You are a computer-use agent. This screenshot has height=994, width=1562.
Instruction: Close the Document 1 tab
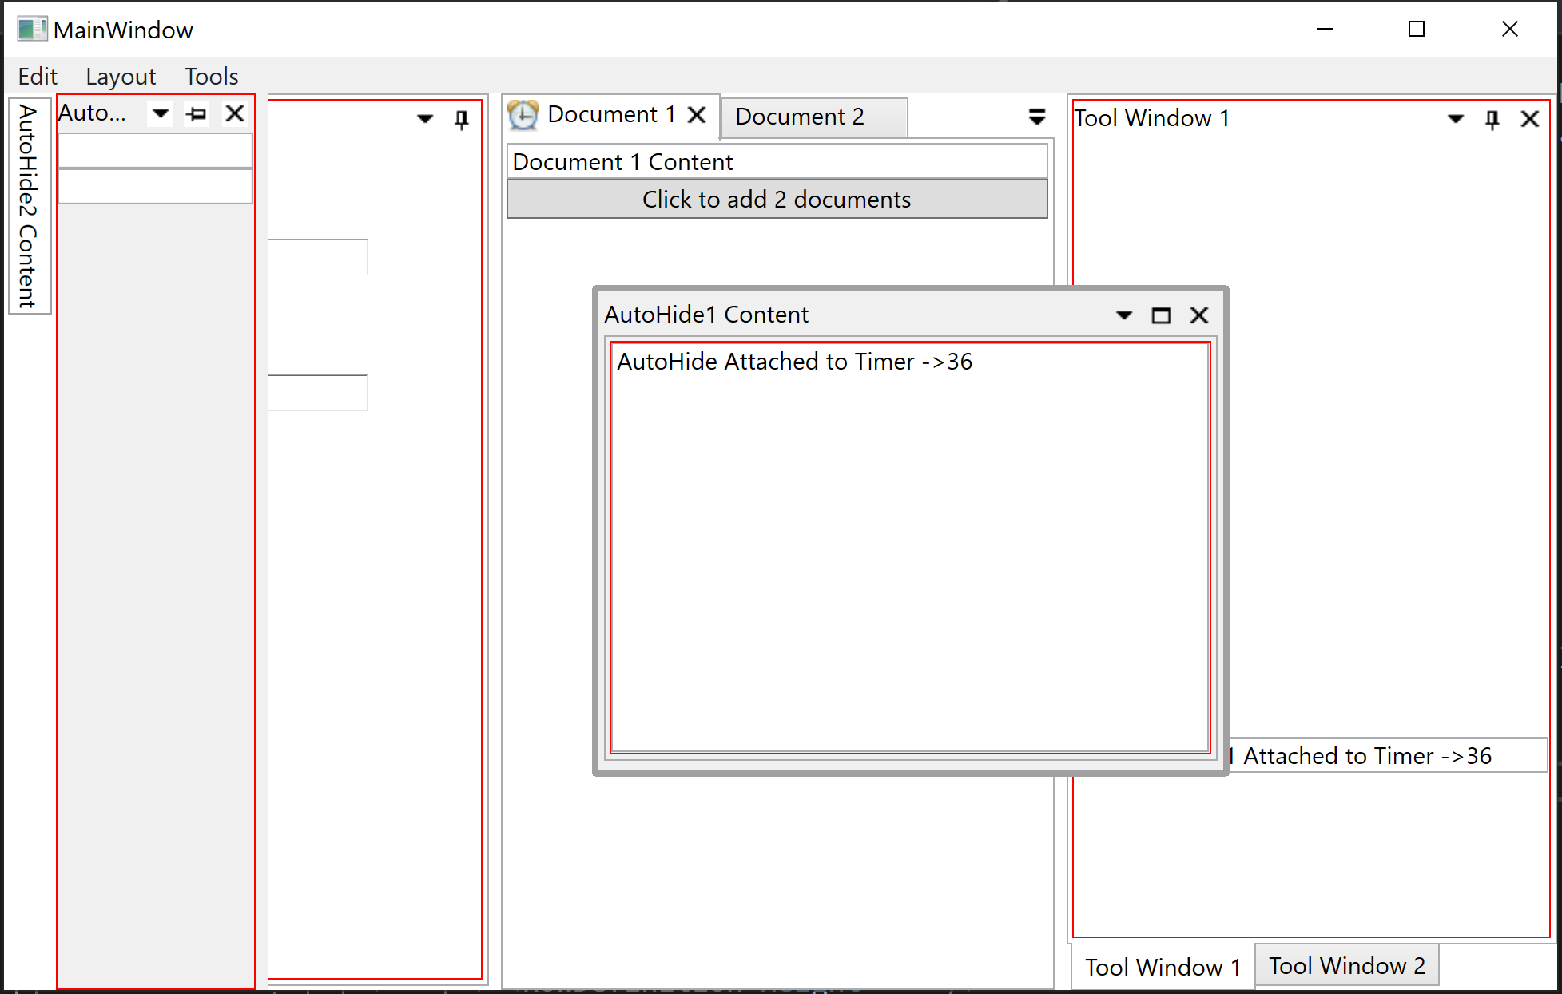(697, 115)
